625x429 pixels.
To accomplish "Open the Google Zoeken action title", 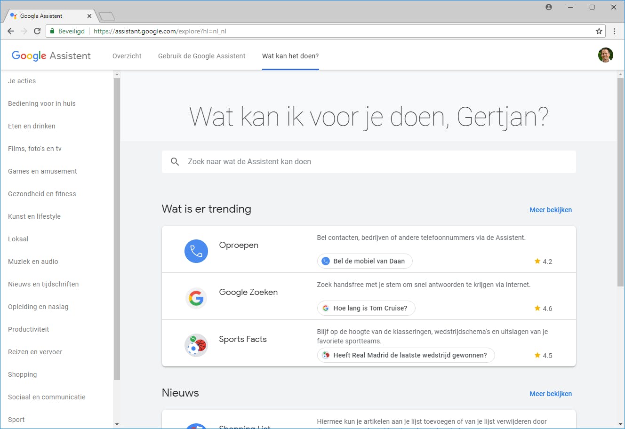I will (248, 292).
